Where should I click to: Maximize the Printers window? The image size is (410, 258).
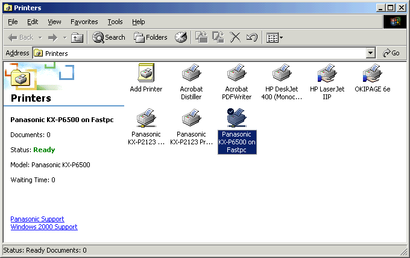click(x=390, y=8)
